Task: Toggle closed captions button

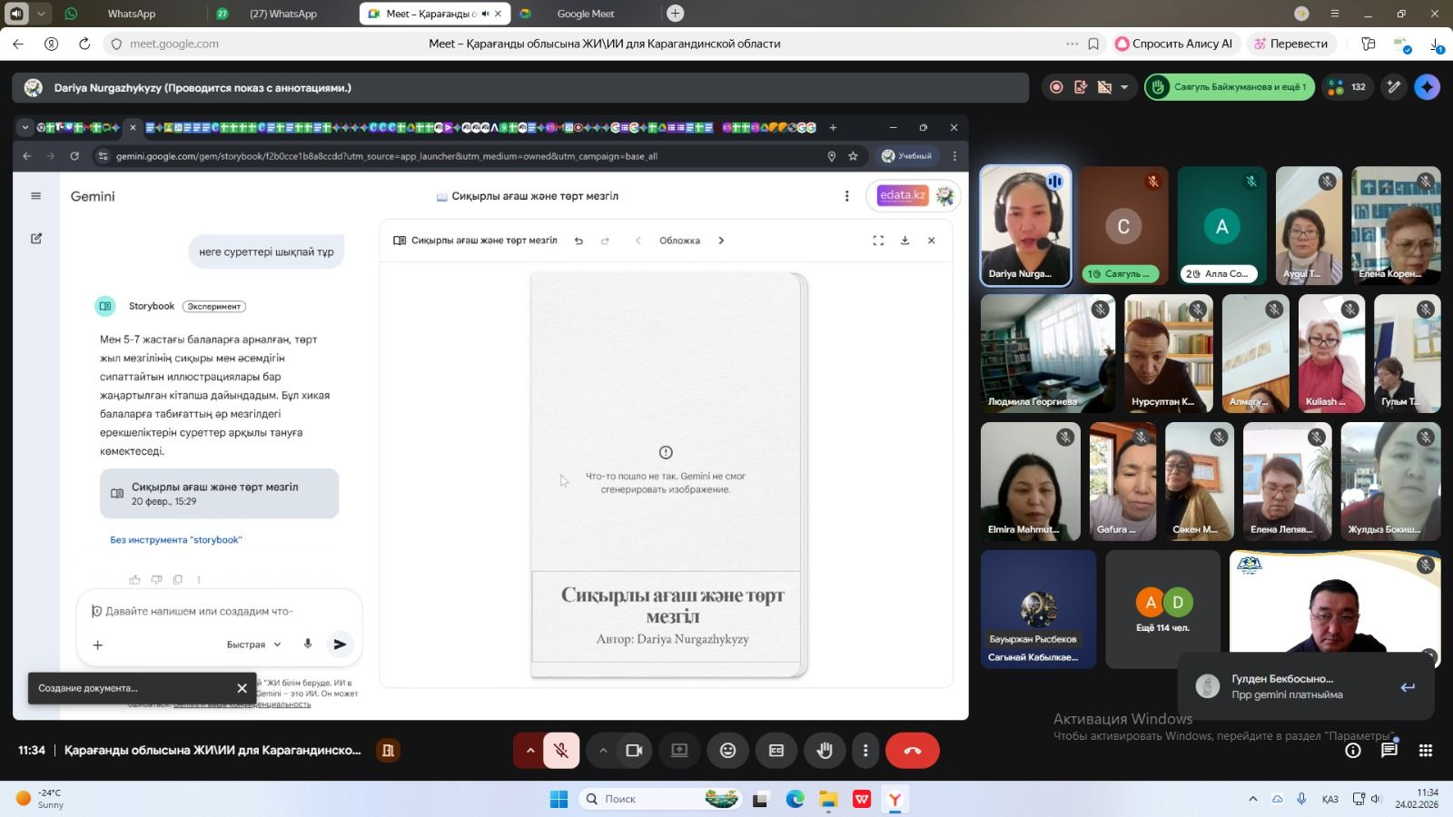Action: pyautogui.click(x=776, y=751)
